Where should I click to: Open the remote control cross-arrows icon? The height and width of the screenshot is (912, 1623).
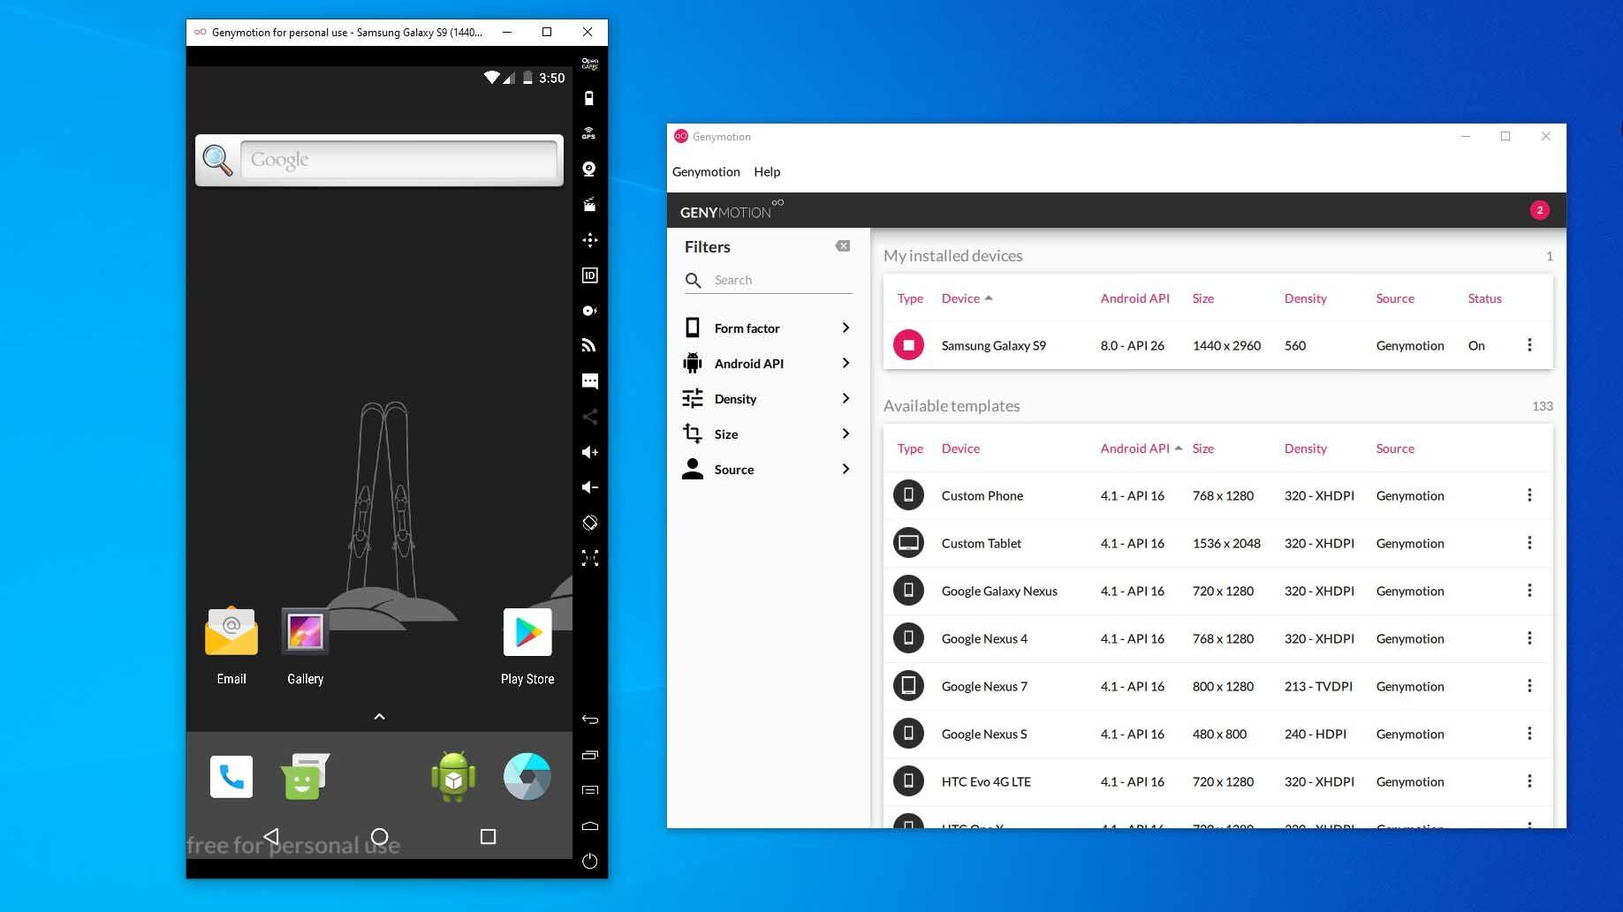[x=589, y=240]
